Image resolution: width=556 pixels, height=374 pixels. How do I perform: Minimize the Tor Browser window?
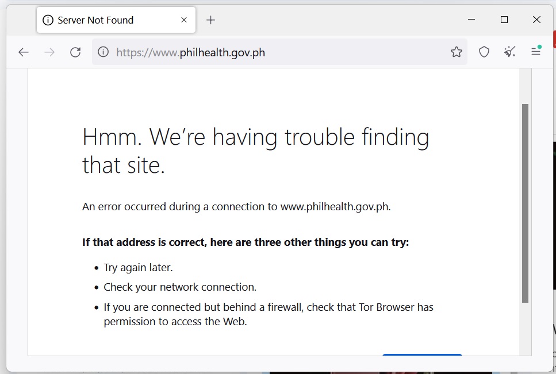[x=471, y=19]
